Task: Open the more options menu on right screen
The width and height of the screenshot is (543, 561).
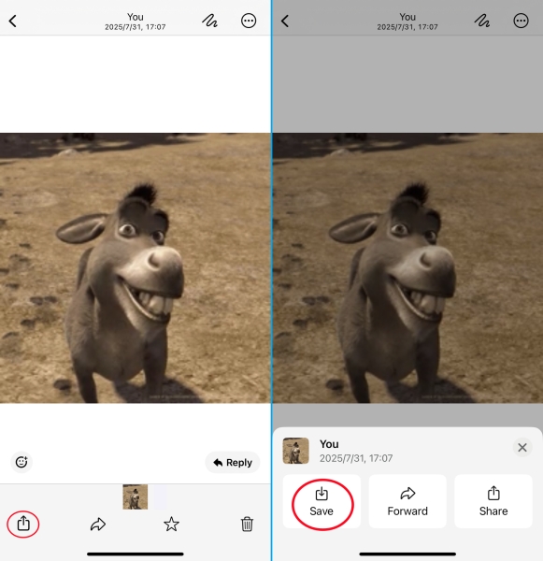Action: pos(521,21)
